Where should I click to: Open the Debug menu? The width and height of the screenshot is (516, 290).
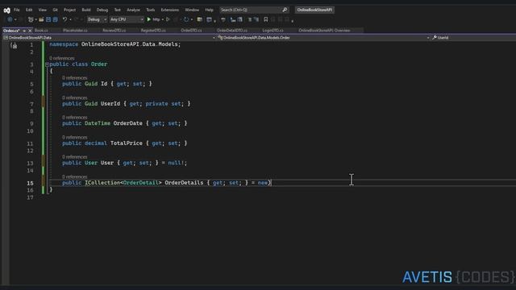point(102,10)
